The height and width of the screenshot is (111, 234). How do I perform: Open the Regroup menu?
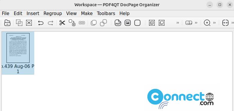(x=53, y=13)
